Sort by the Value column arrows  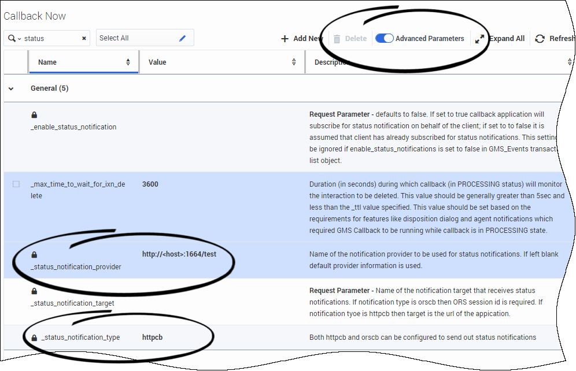click(x=294, y=62)
